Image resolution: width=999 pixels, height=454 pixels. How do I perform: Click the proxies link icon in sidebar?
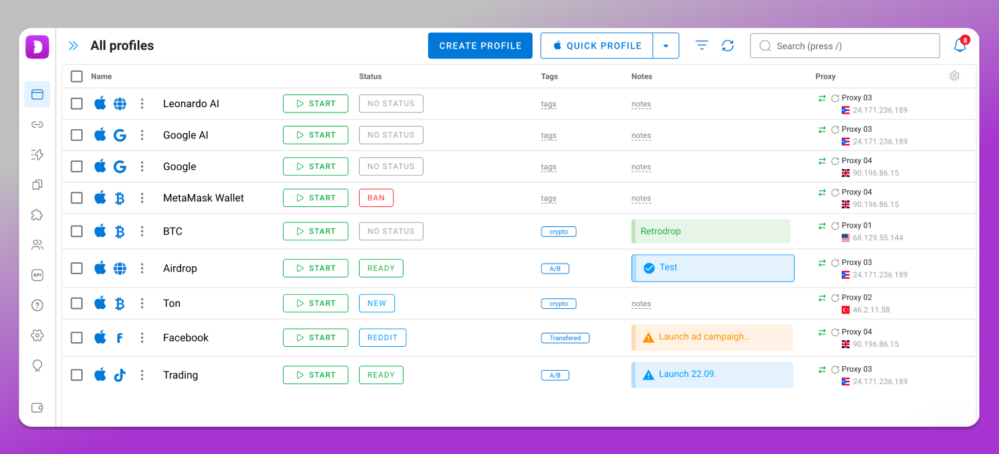37,124
